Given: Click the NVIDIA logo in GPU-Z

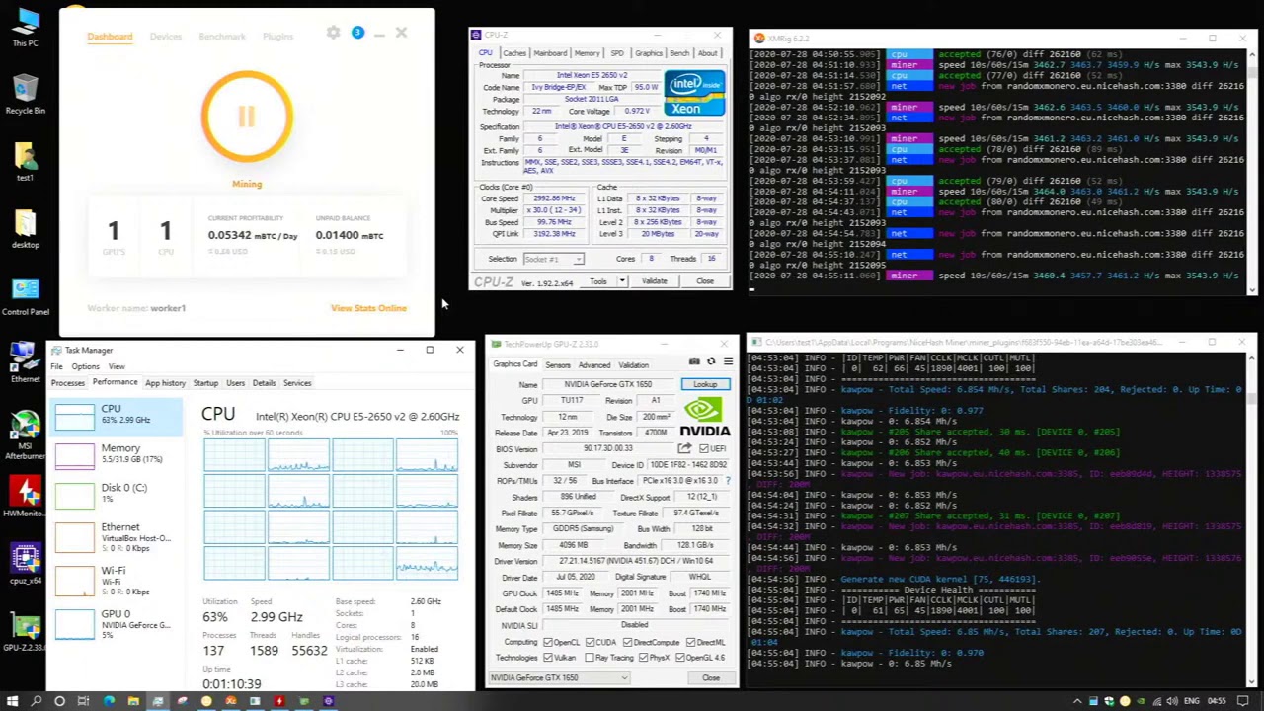Looking at the screenshot, I should (x=706, y=416).
